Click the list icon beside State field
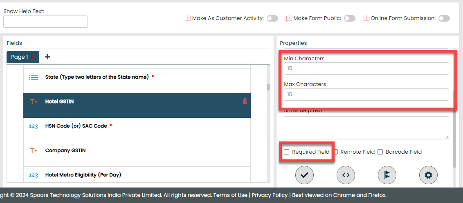 pyautogui.click(x=34, y=77)
